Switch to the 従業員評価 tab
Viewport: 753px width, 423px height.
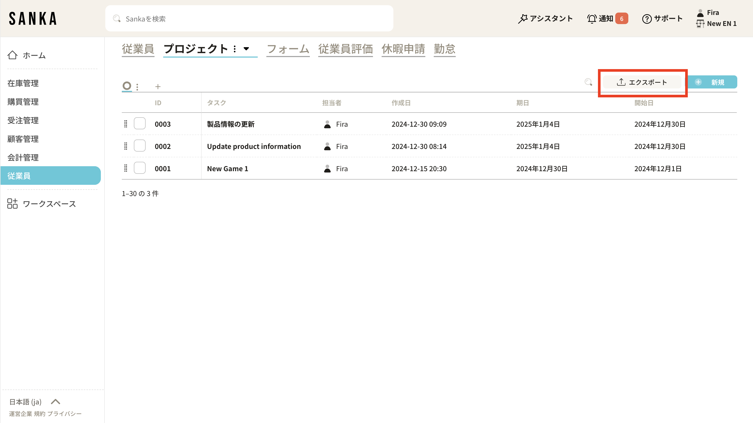pos(345,49)
